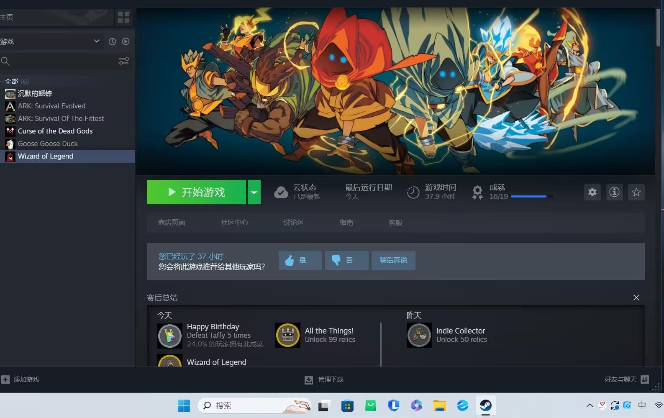Click the achievements progress bar

point(532,196)
